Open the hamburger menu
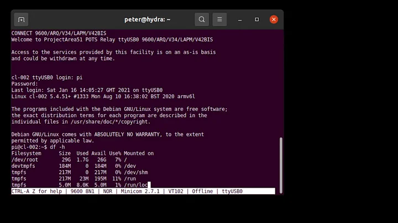The width and height of the screenshot is (398, 223). 219,19
